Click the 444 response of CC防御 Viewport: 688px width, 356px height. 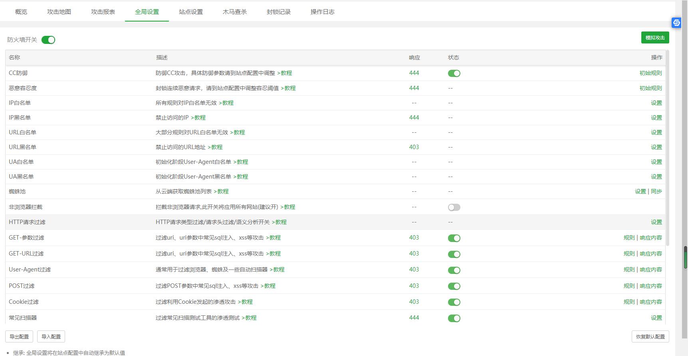tap(414, 73)
